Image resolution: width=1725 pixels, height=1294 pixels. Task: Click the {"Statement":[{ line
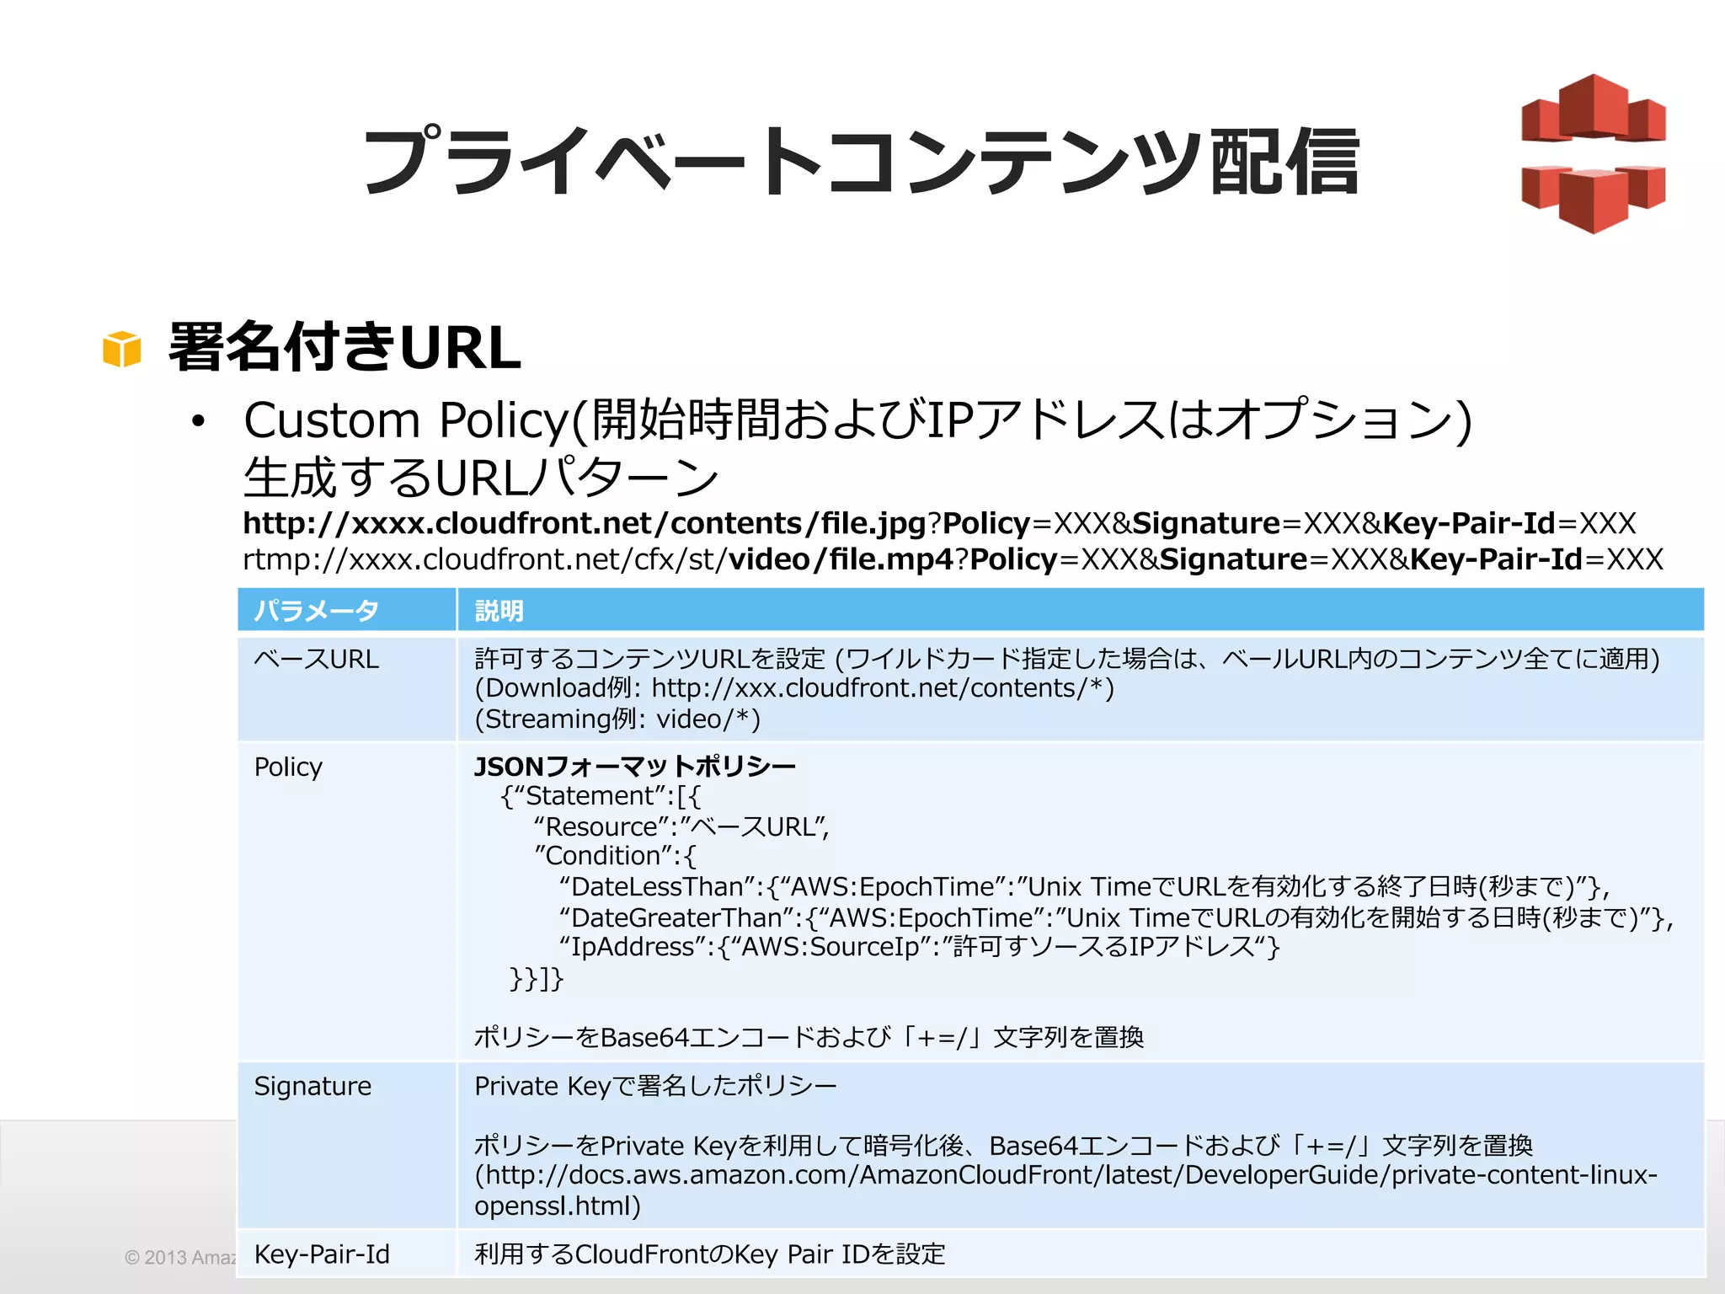click(x=601, y=796)
